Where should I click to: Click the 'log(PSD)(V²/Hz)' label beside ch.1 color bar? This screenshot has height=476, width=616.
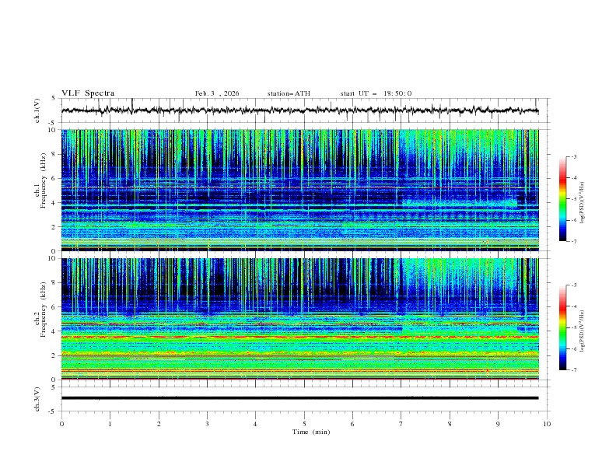point(583,203)
